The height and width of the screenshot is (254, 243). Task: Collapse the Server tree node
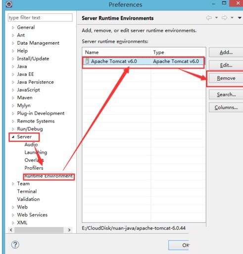(x=13, y=137)
